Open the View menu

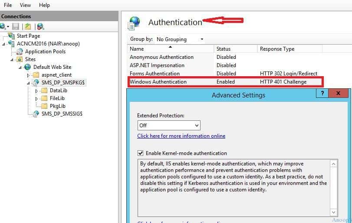25,5
